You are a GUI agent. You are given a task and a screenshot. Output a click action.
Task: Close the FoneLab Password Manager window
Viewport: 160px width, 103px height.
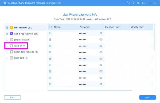tap(155, 3)
